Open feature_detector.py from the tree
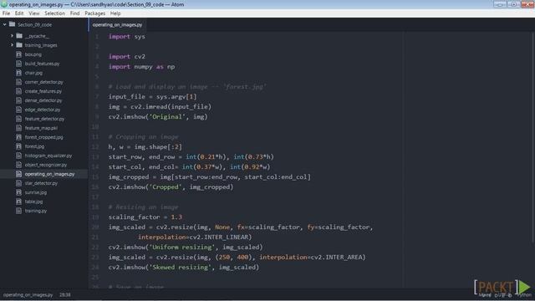The height and width of the screenshot is (301, 535). pyautogui.click(x=44, y=119)
